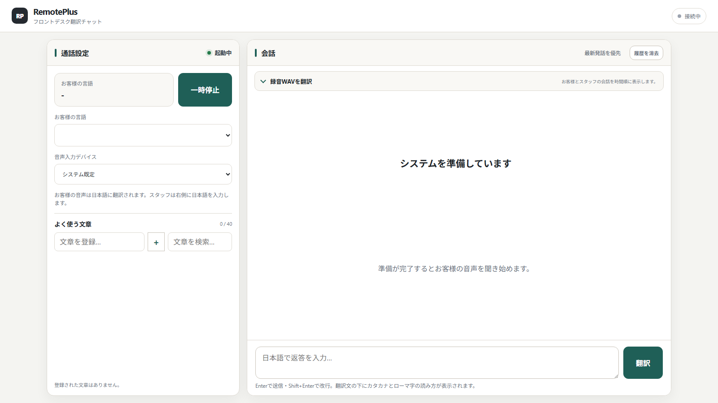Click the 文章を検索 search field
This screenshot has height=403, width=718.
pos(200,242)
